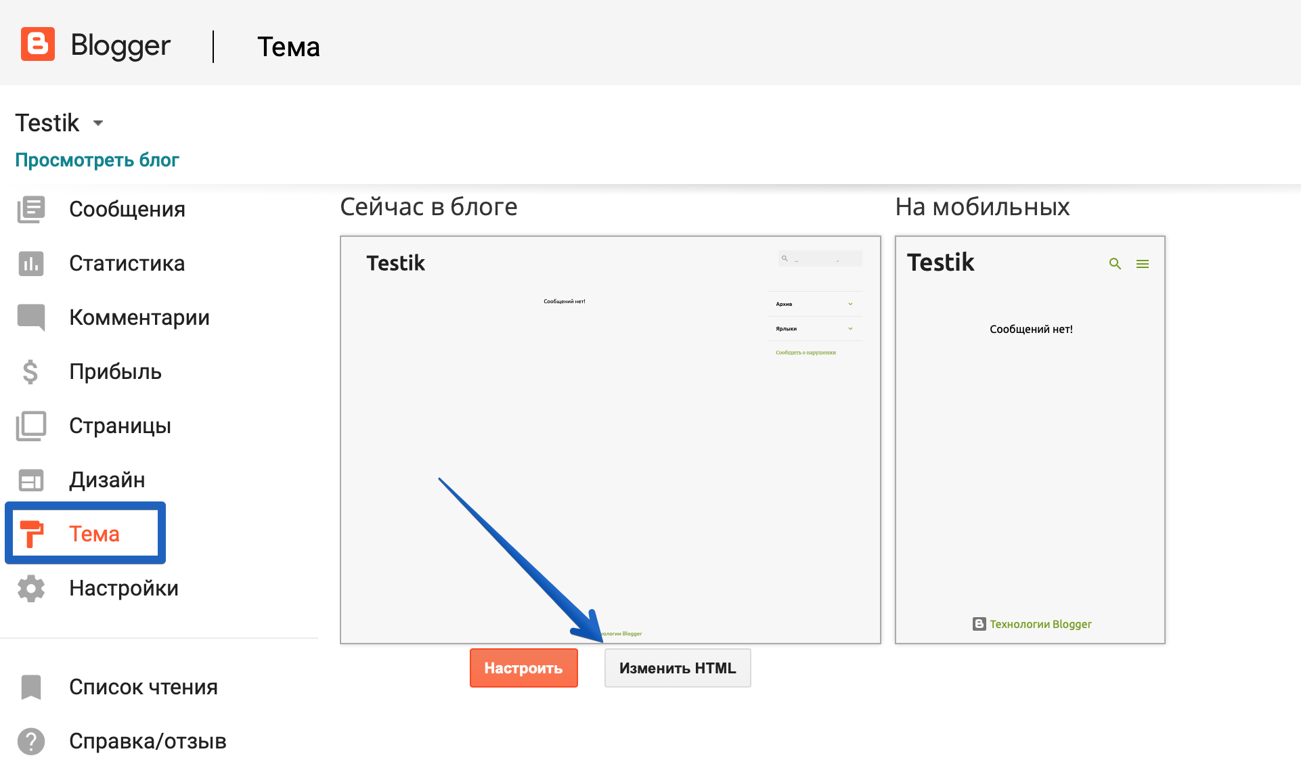Click the Просмотреть блог link
Viewport: 1301px width, 762px height.
97,160
